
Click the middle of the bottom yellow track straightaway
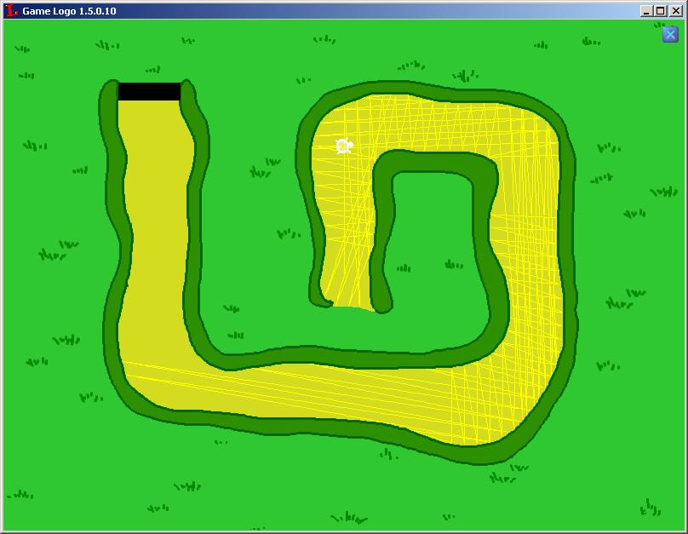324,393
